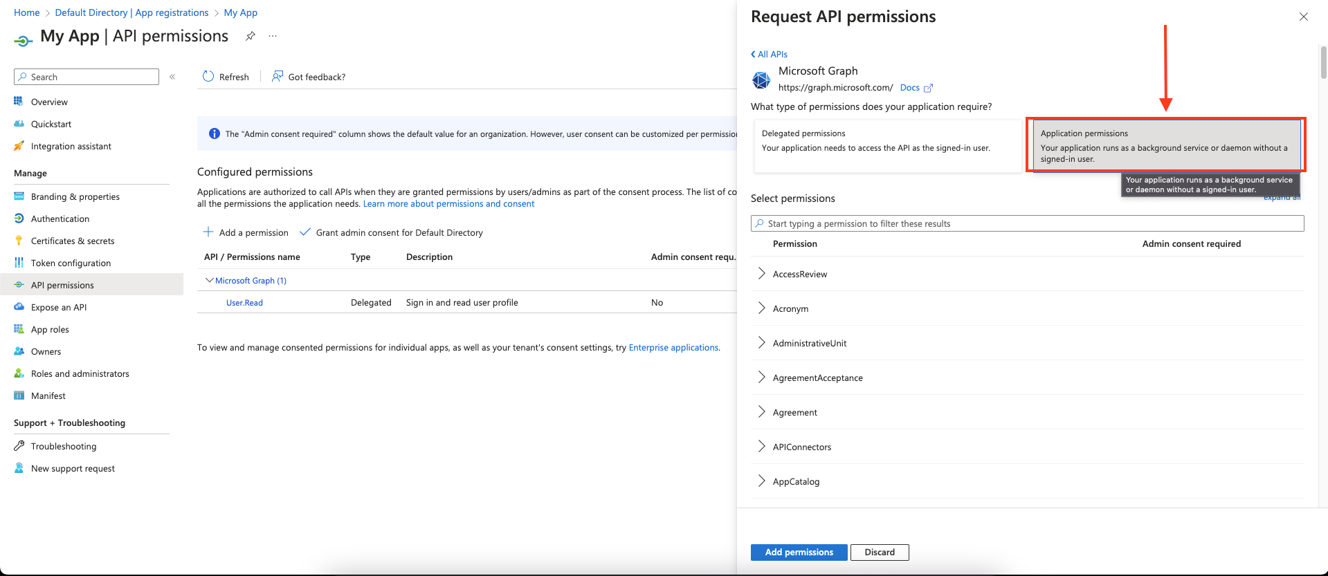1328x576 pixels.
Task: Select Application permissions option
Action: click(x=1166, y=145)
